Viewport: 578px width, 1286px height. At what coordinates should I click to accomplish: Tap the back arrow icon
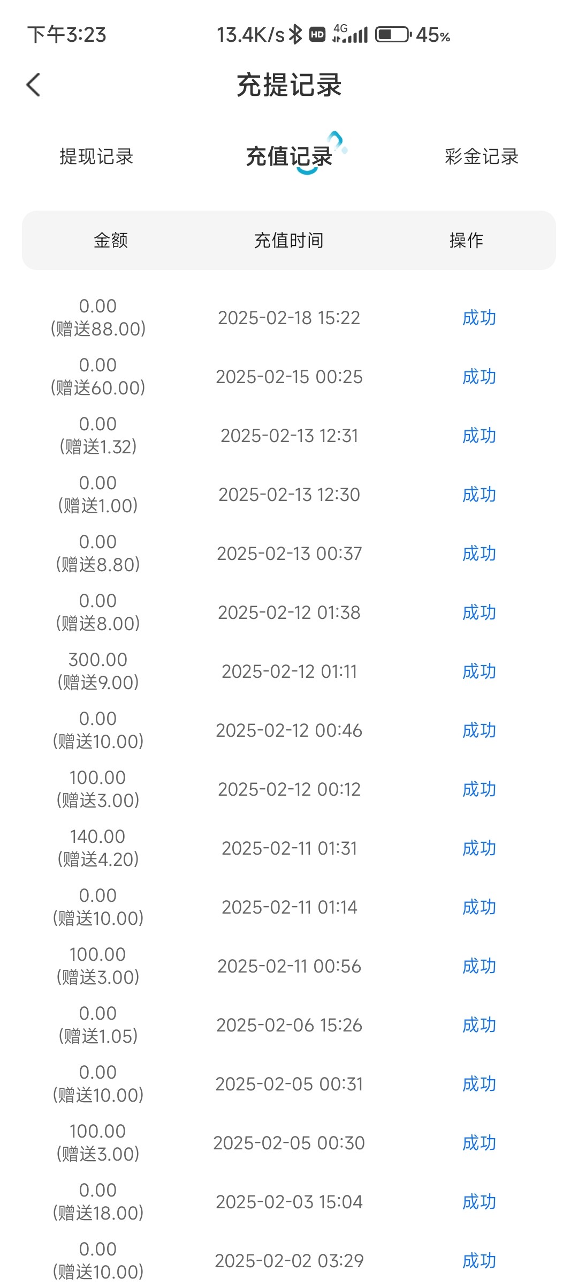[x=33, y=85]
